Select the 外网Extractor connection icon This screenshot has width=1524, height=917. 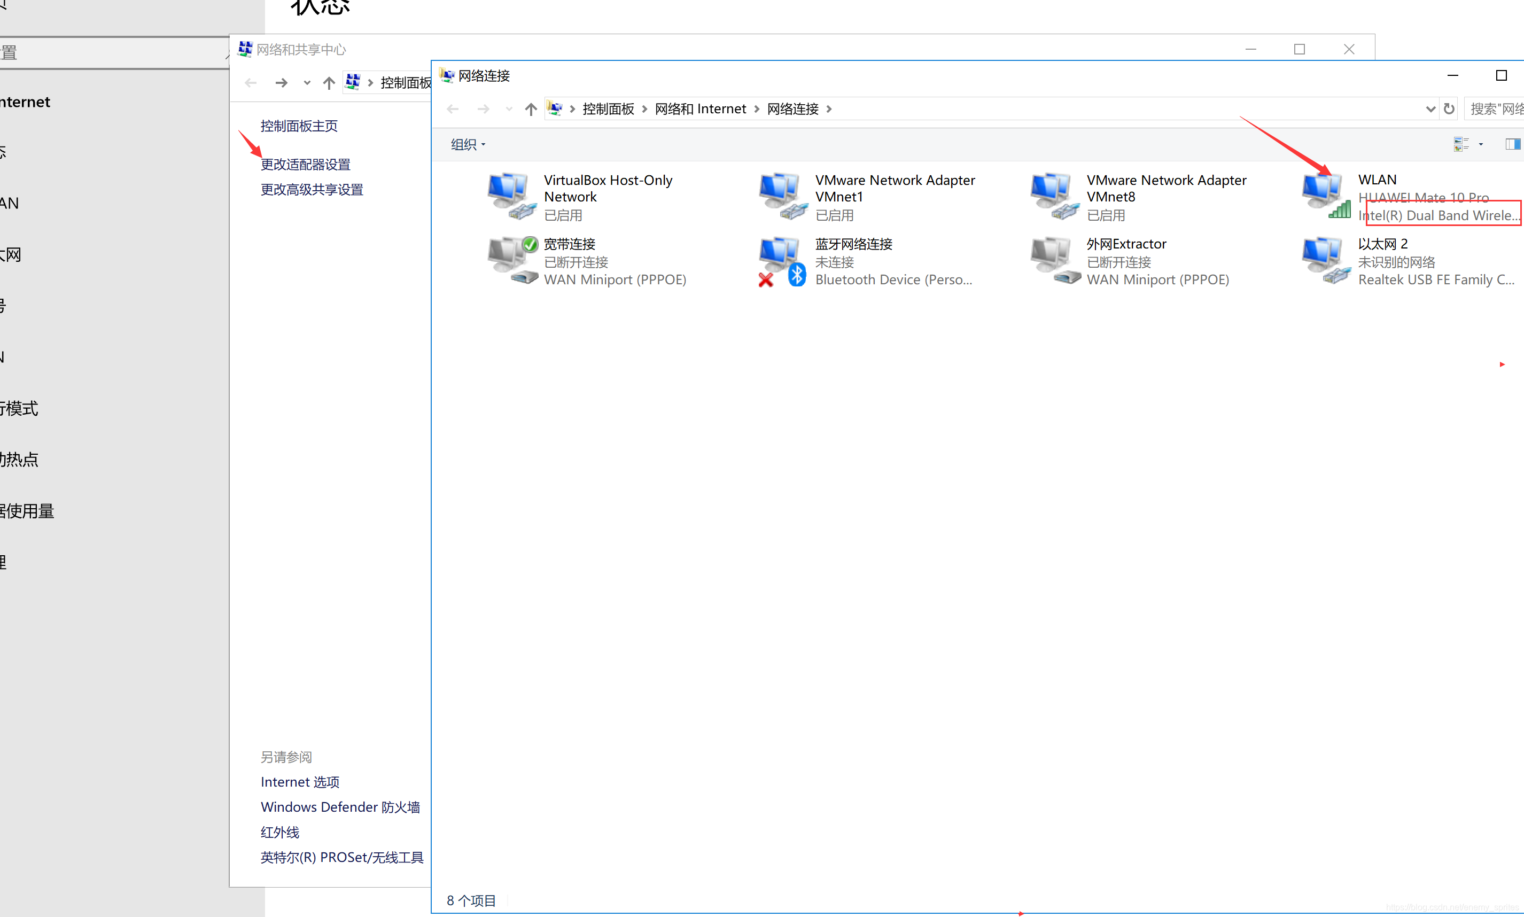pos(1054,261)
